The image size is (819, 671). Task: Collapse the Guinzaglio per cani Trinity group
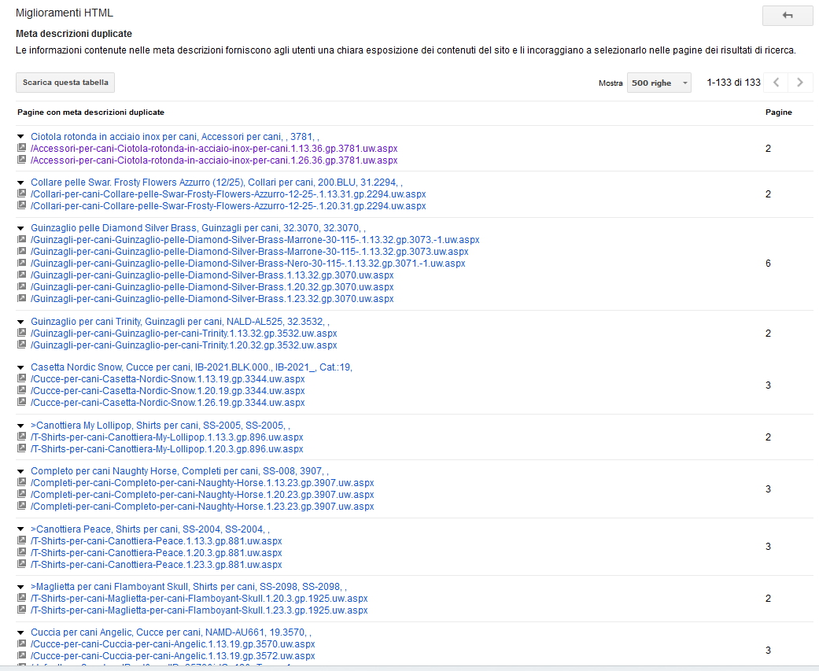pyautogui.click(x=21, y=322)
